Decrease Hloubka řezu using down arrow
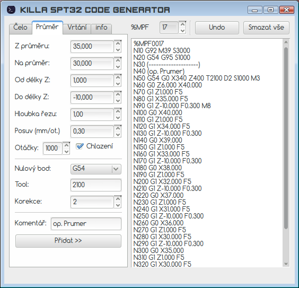The width and height of the screenshot is (299, 288). tap(118, 118)
